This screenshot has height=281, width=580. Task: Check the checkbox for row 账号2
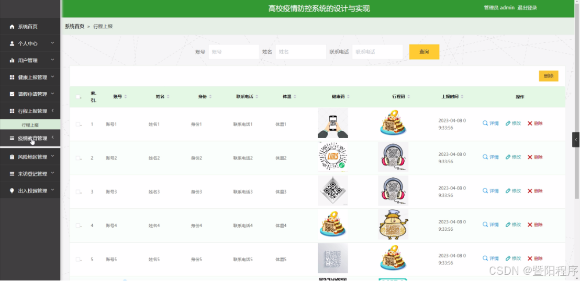coord(78,158)
